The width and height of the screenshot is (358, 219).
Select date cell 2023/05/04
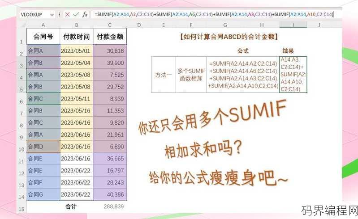pyautogui.click(x=77, y=63)
